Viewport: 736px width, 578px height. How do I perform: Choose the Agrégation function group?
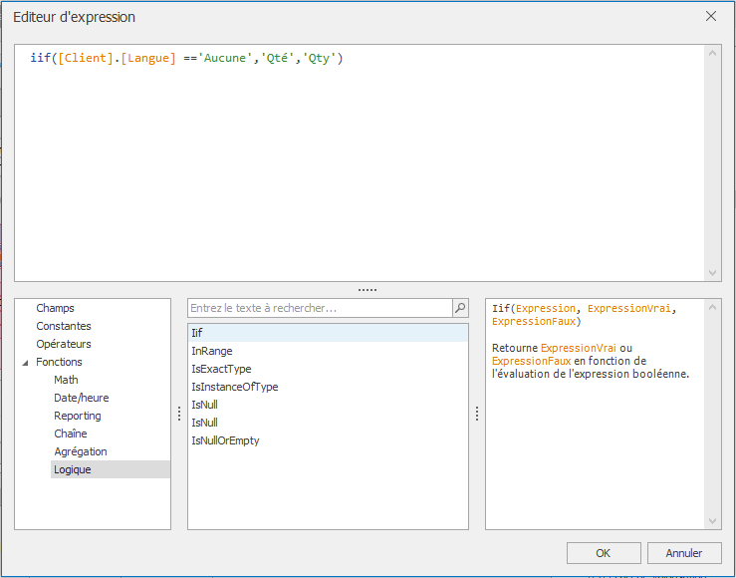click(80, 451)
